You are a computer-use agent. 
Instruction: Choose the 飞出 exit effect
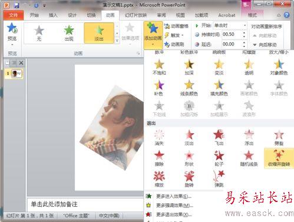[x=219, y=138]
